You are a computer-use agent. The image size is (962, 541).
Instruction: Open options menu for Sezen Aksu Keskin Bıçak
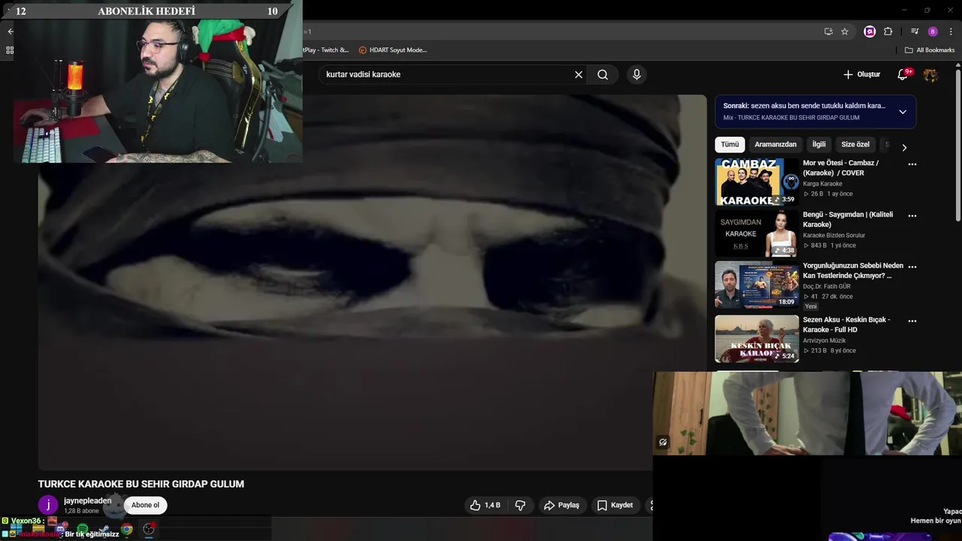point(912,321)
